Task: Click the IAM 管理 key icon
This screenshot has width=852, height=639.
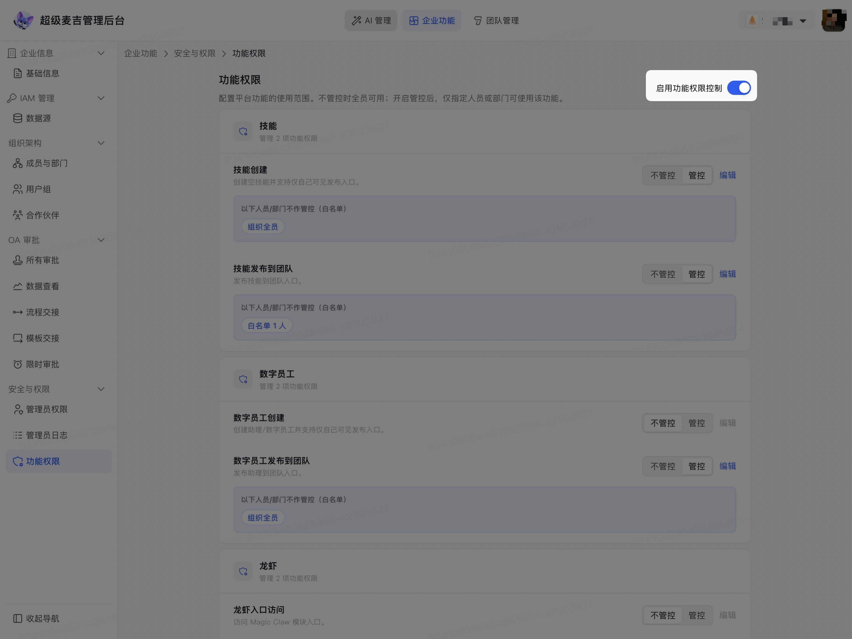Action: [x=12, y=98]
